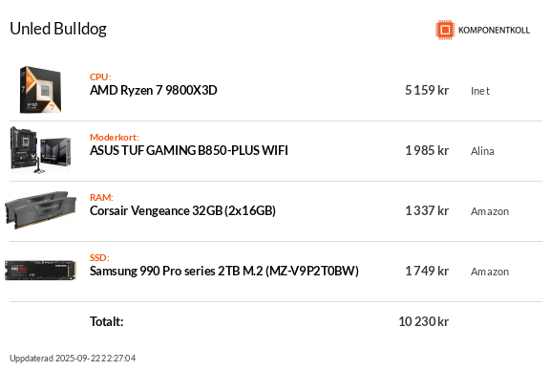
Task: Open ASUS TUF GAMING B850-PLUS WIFI link
Action: (x=189, y=151)
